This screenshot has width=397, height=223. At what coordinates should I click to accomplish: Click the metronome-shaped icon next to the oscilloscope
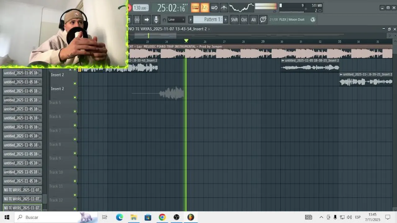click(x=224, y=7)
